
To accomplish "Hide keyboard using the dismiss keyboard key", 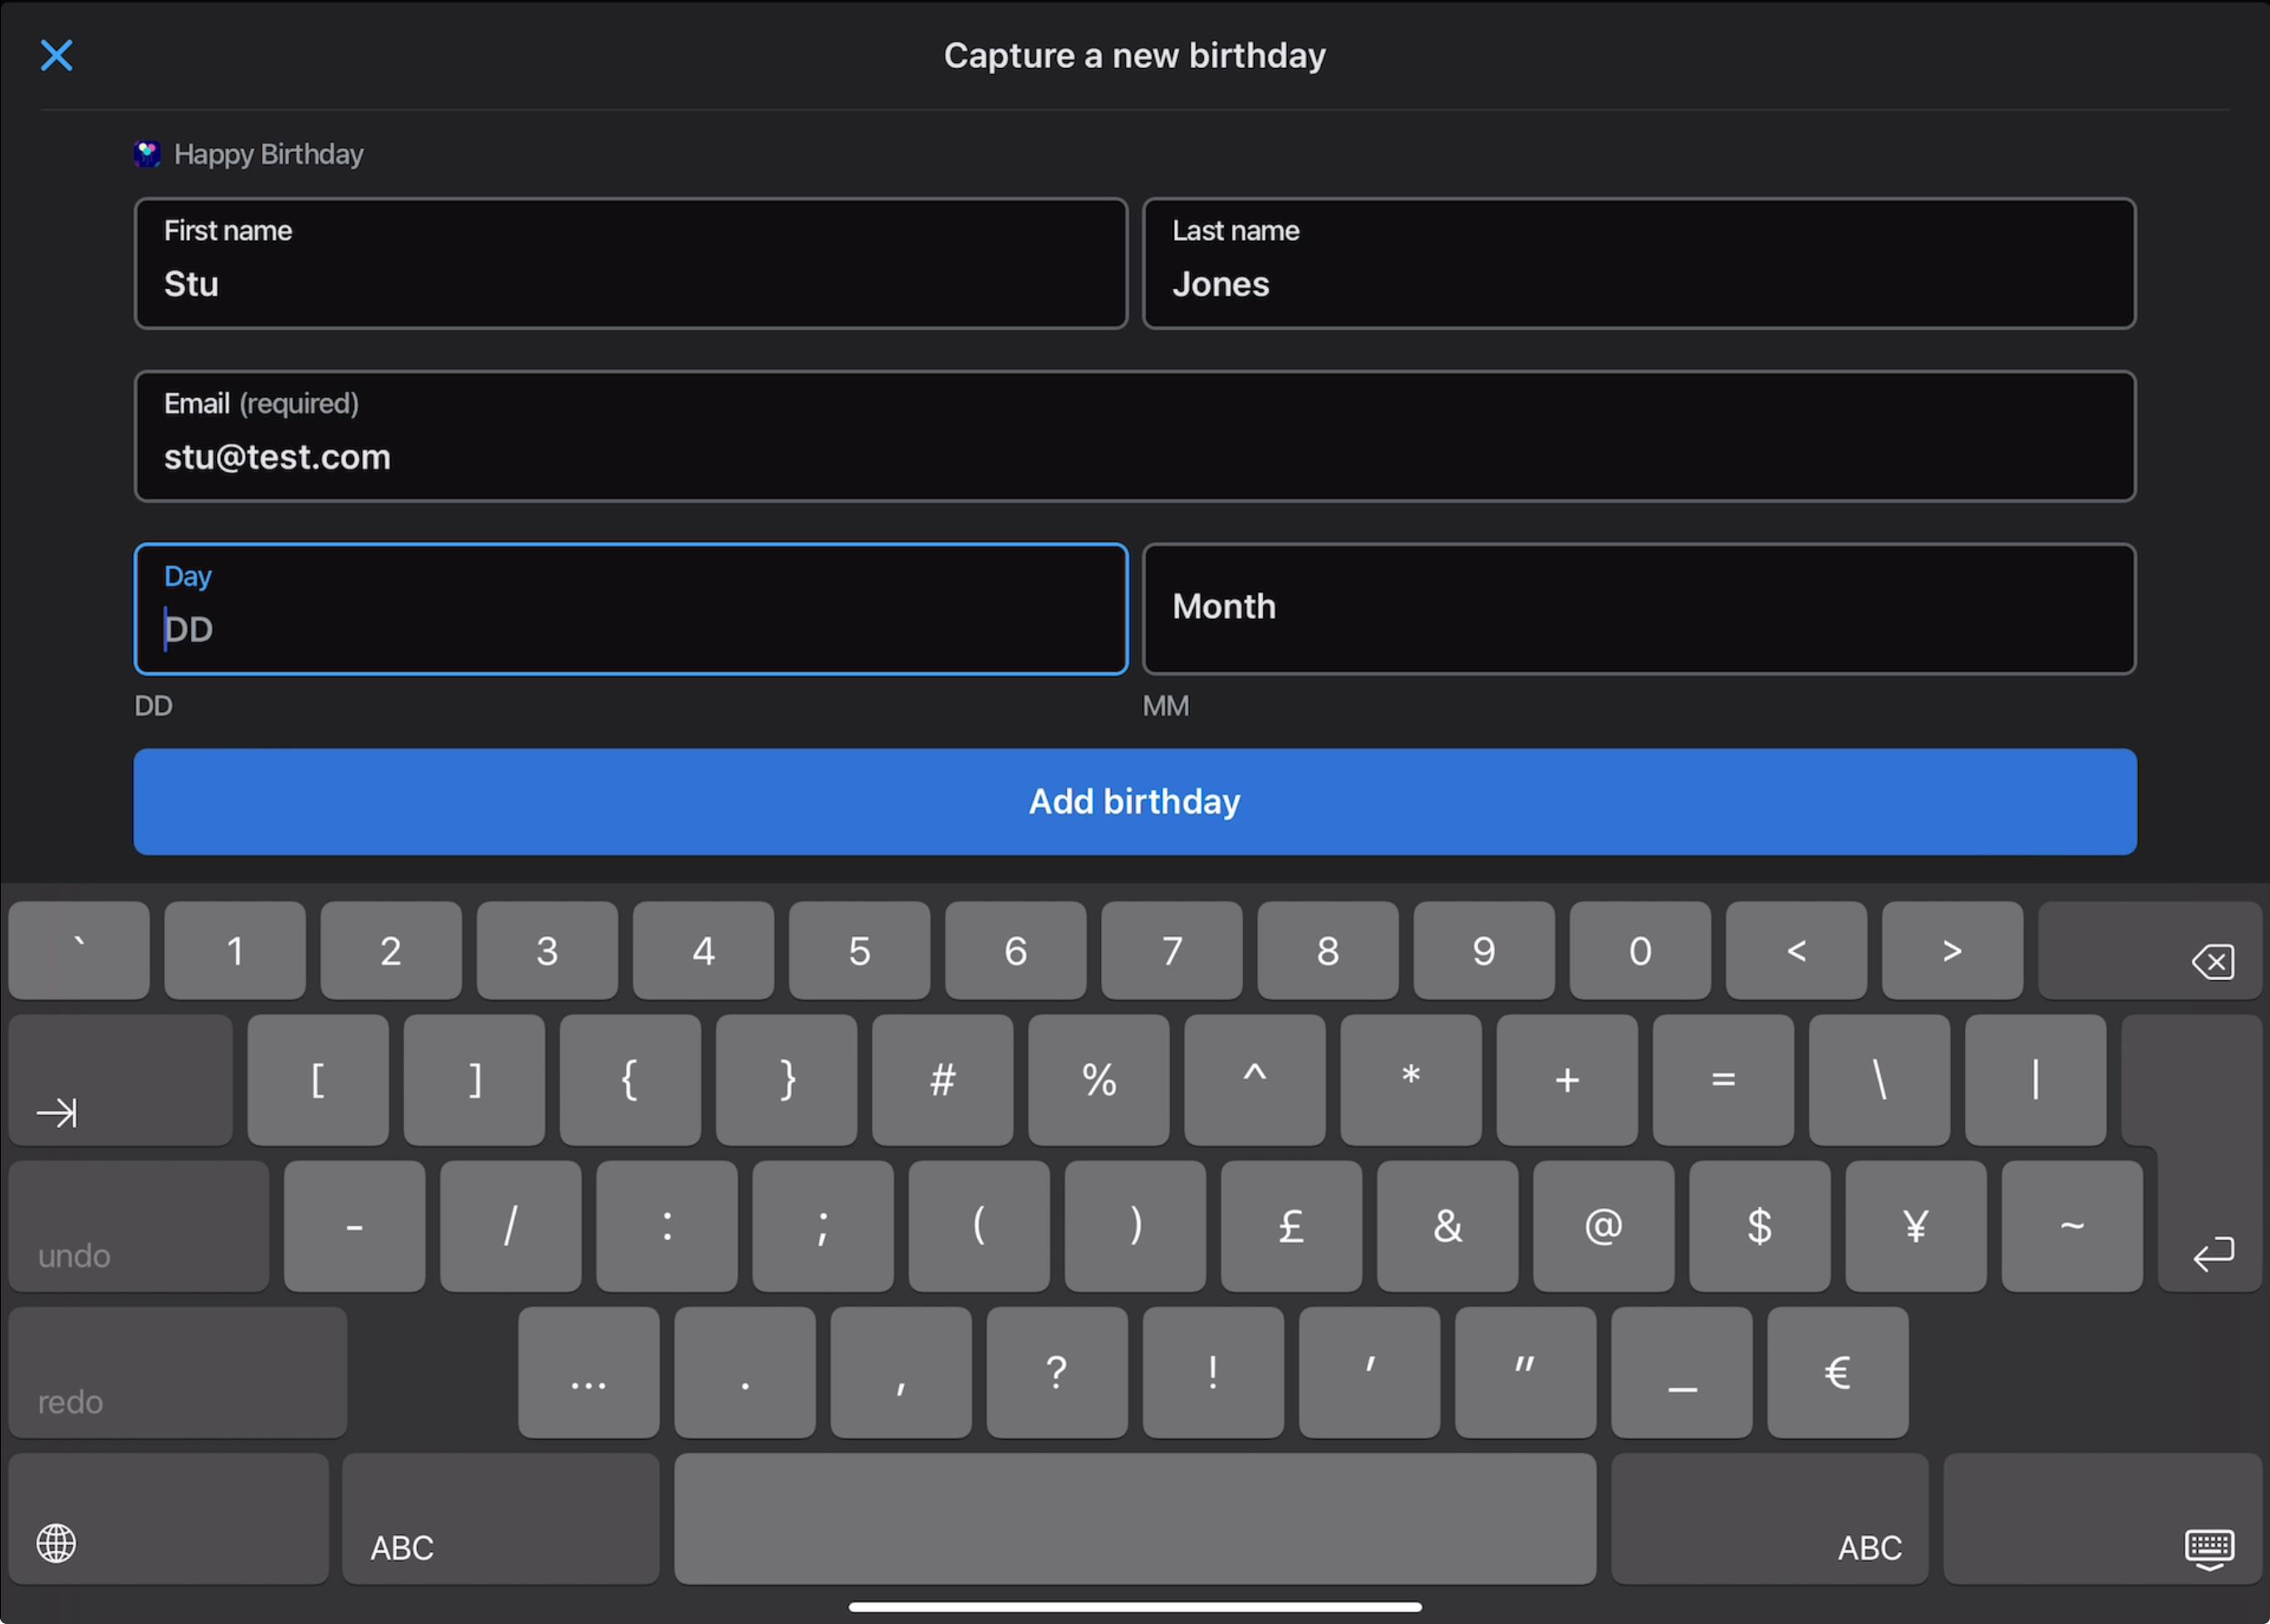I will (x=2103, y=1519).
